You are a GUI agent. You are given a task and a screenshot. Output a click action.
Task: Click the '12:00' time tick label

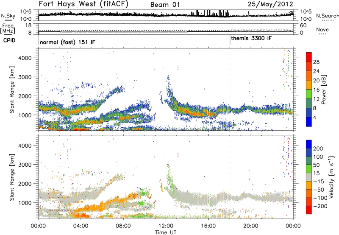(x=166, y=226)
